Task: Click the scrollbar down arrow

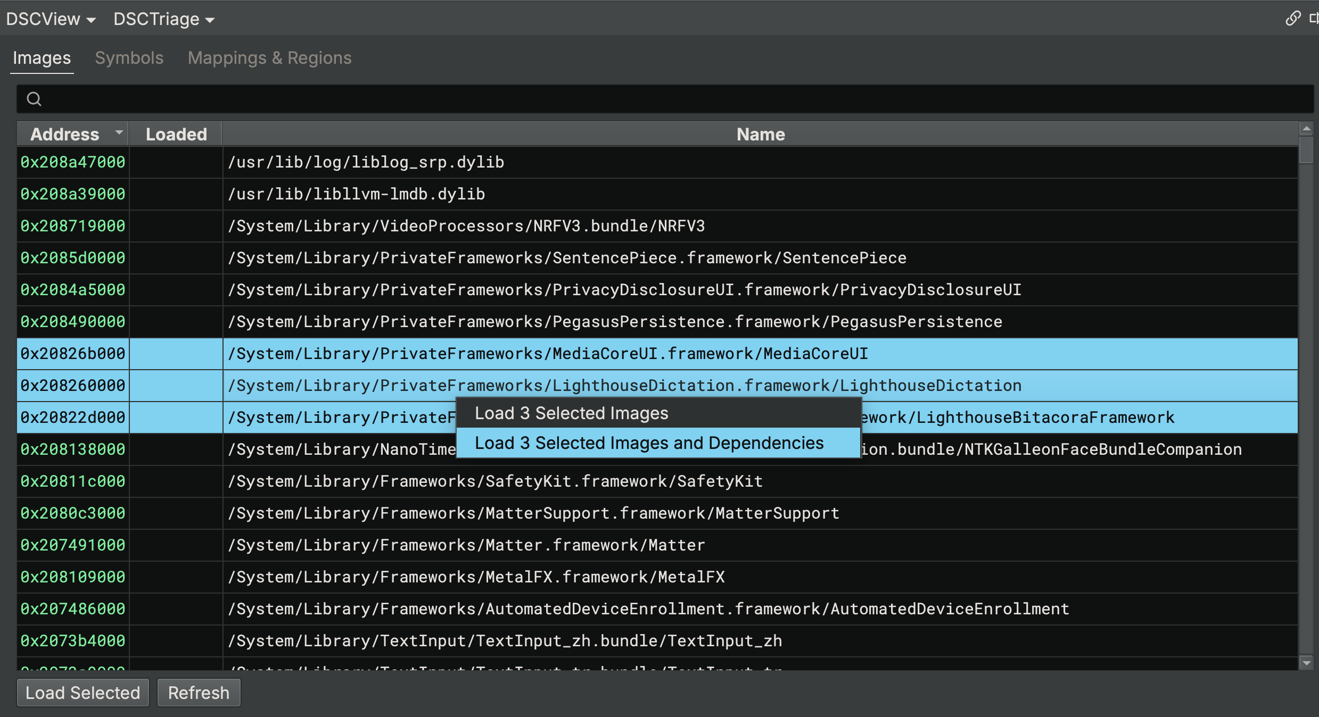Action: click(1306, 663)
